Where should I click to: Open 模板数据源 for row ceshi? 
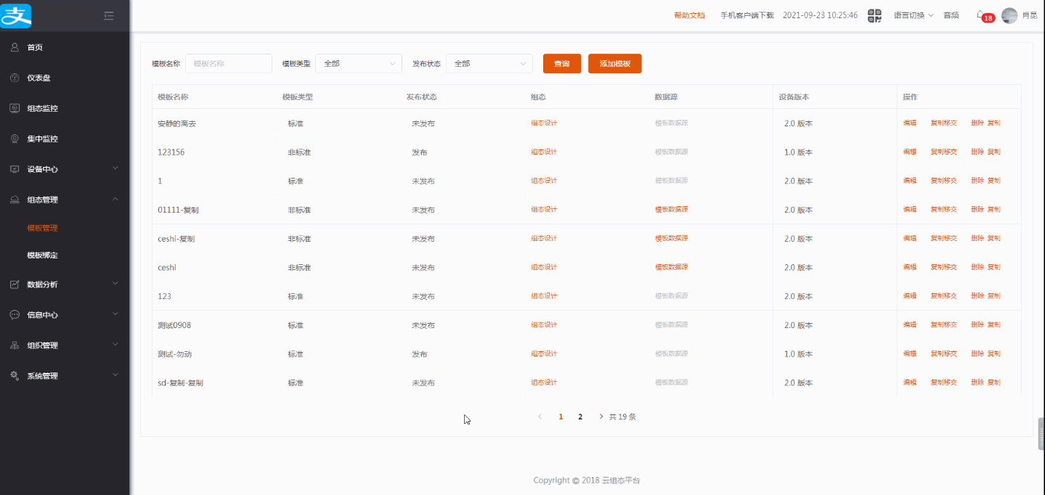672,267
